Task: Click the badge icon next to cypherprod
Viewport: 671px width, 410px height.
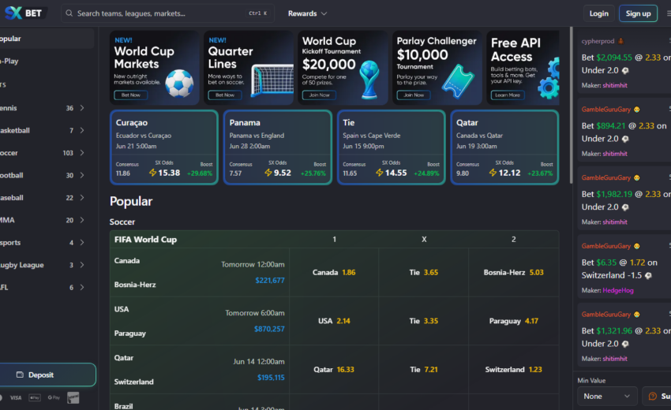Action: pyautogui.click(x=621, y=41)
